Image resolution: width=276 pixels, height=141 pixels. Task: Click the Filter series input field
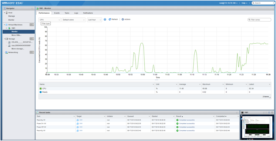[x=259, y=20]
